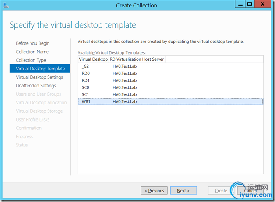Sort by RD Virtualization Host Server column

coord(137,59)
